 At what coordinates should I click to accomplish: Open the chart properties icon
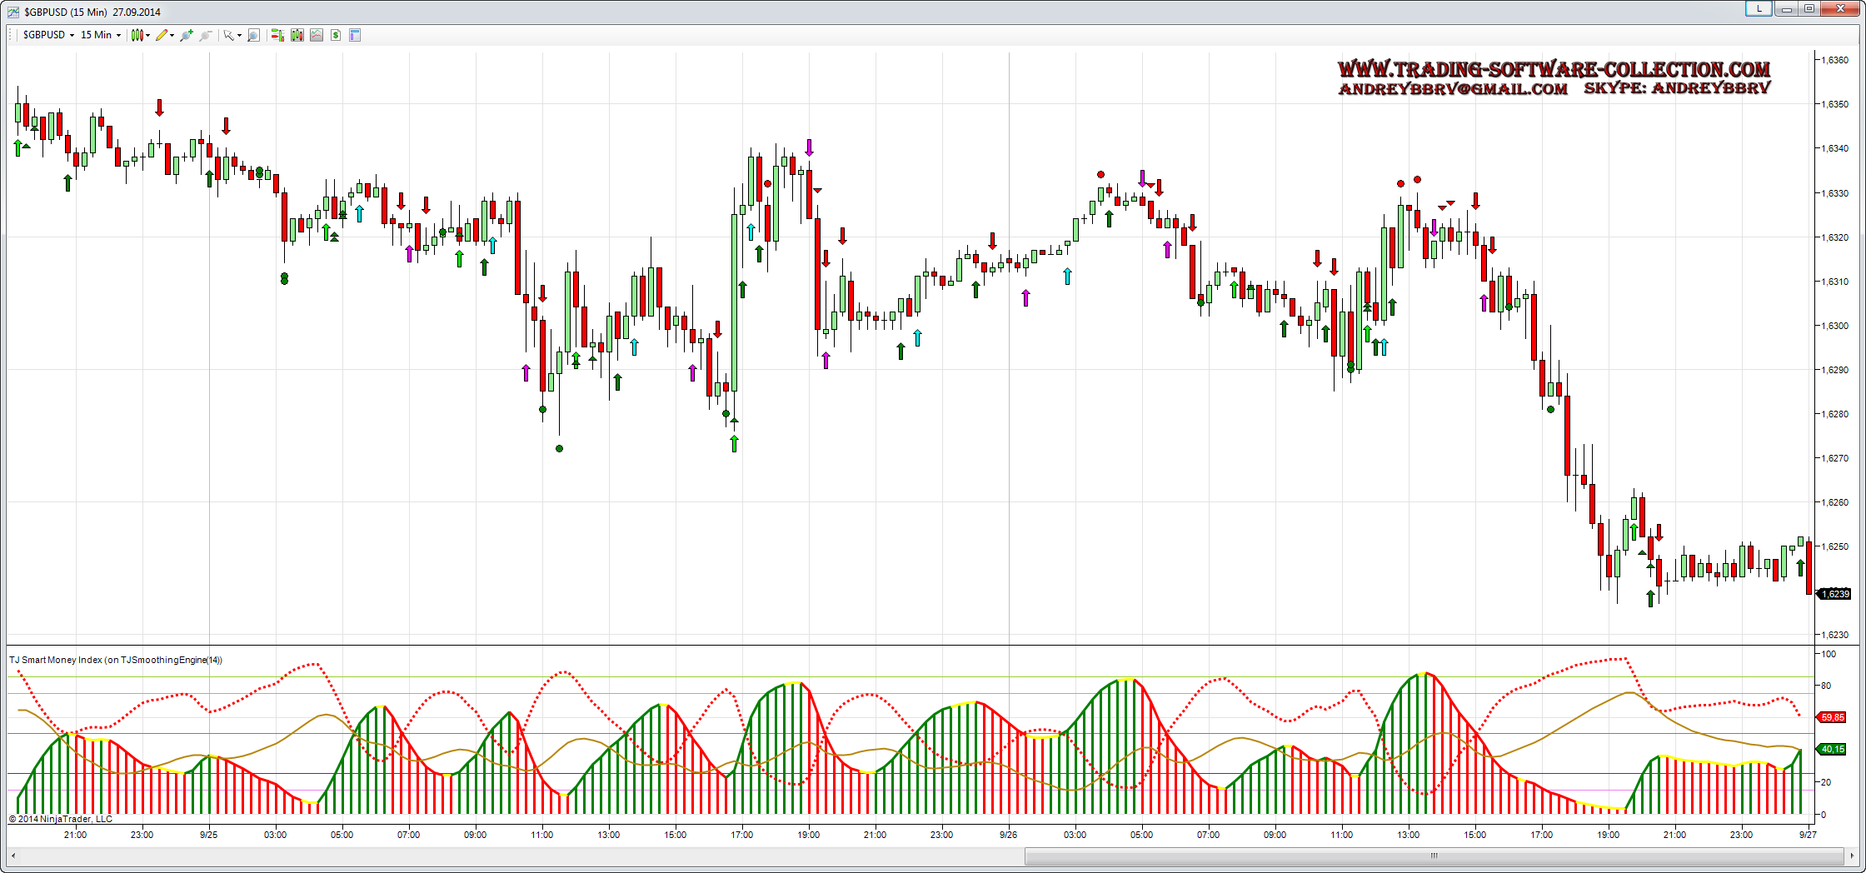355,35
